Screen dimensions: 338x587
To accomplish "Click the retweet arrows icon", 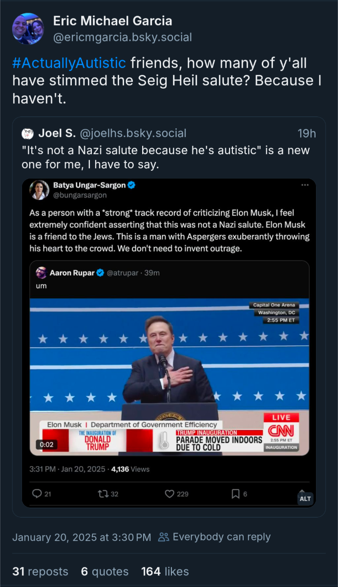I will 103,494.
